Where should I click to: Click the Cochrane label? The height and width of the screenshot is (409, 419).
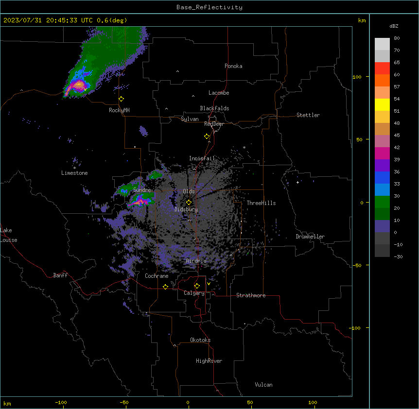tap(157, 276)
